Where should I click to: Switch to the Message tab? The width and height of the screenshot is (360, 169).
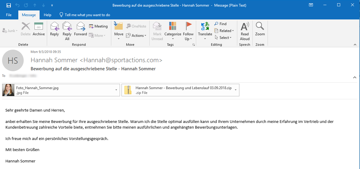[x=29, y=15]
